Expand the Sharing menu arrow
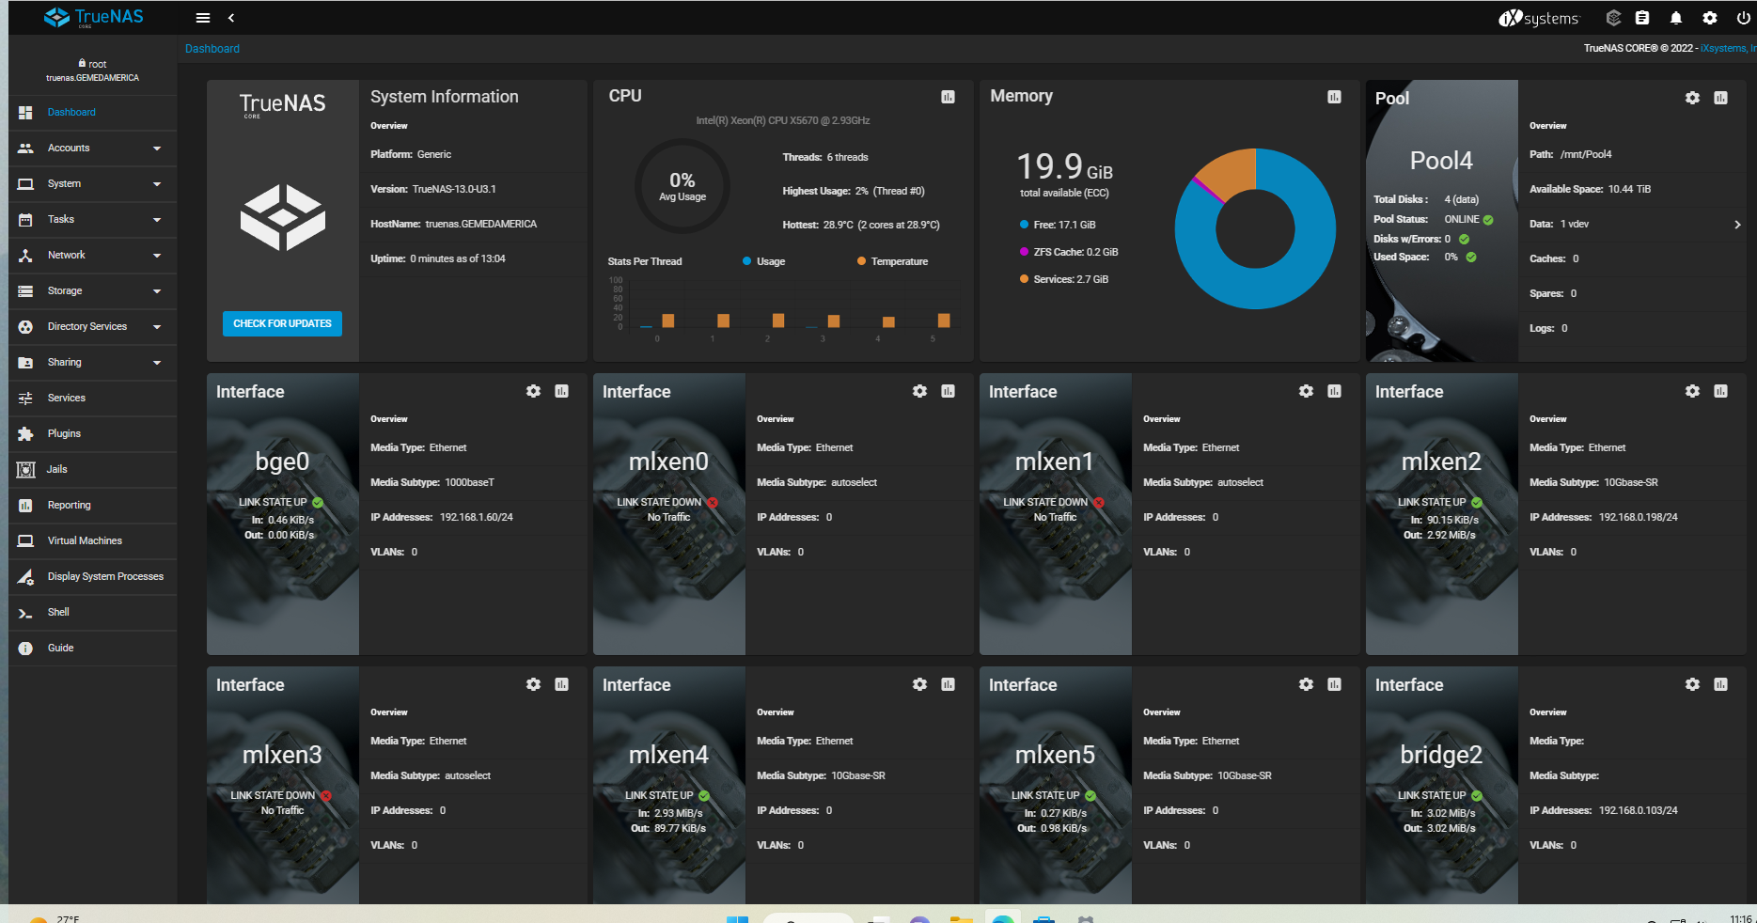1757x923 pixels. coord(157,363)
